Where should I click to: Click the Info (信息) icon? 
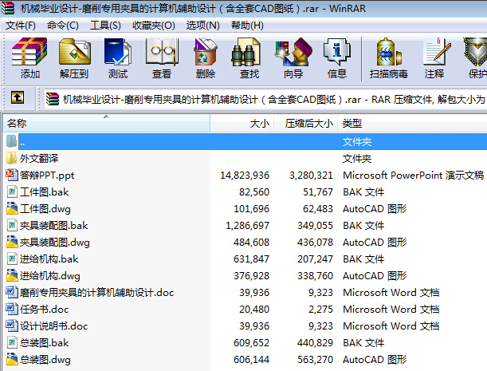click(x=337, y=52)
